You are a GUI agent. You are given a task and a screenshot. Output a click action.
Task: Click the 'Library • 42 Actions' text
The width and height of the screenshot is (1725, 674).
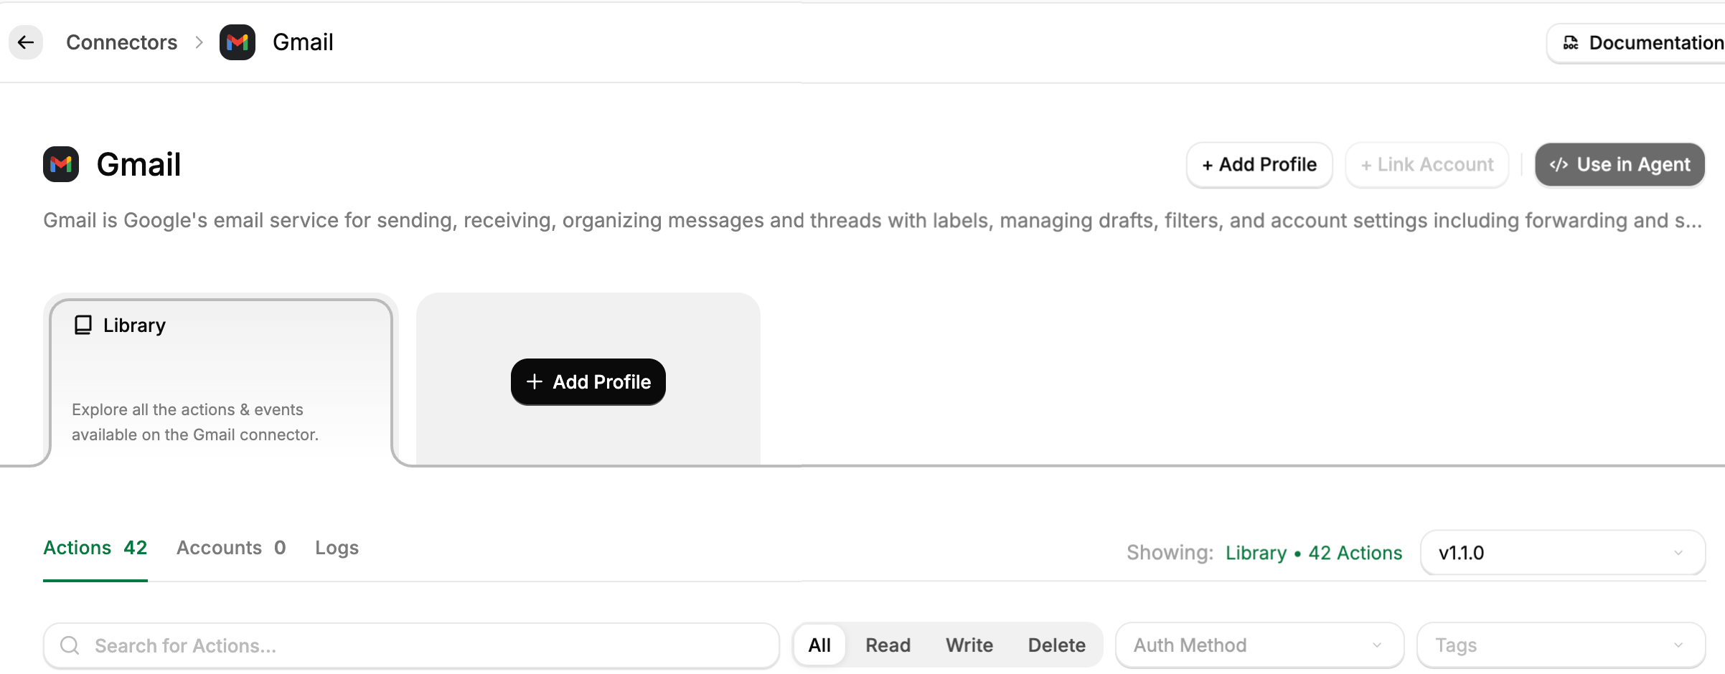[1314, 553]
